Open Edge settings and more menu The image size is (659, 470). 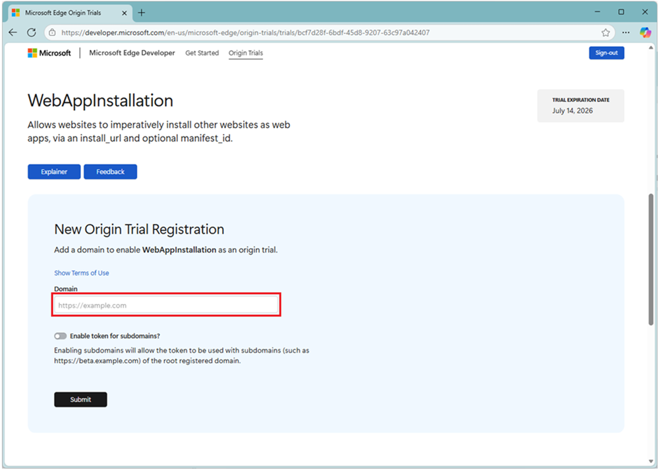[626, 32]
